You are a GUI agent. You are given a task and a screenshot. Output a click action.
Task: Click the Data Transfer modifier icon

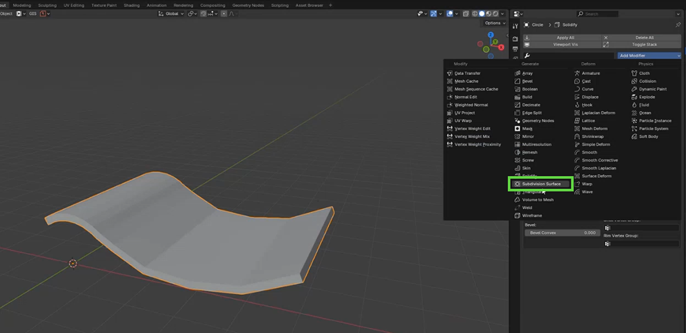(x=450, y=73)
